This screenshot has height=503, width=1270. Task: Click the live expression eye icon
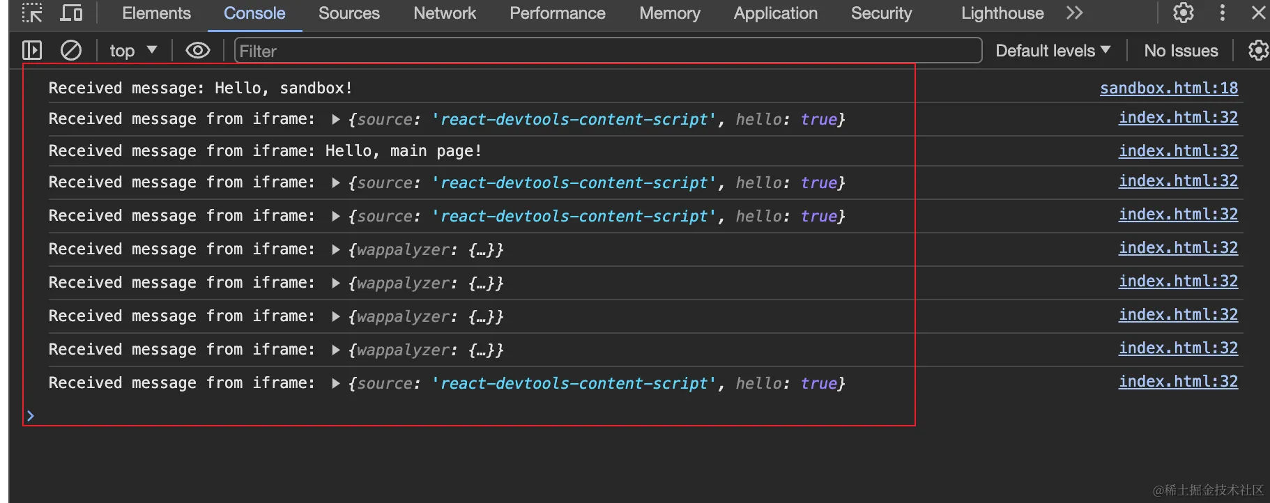pyautogui.click(x=197, y=50)
